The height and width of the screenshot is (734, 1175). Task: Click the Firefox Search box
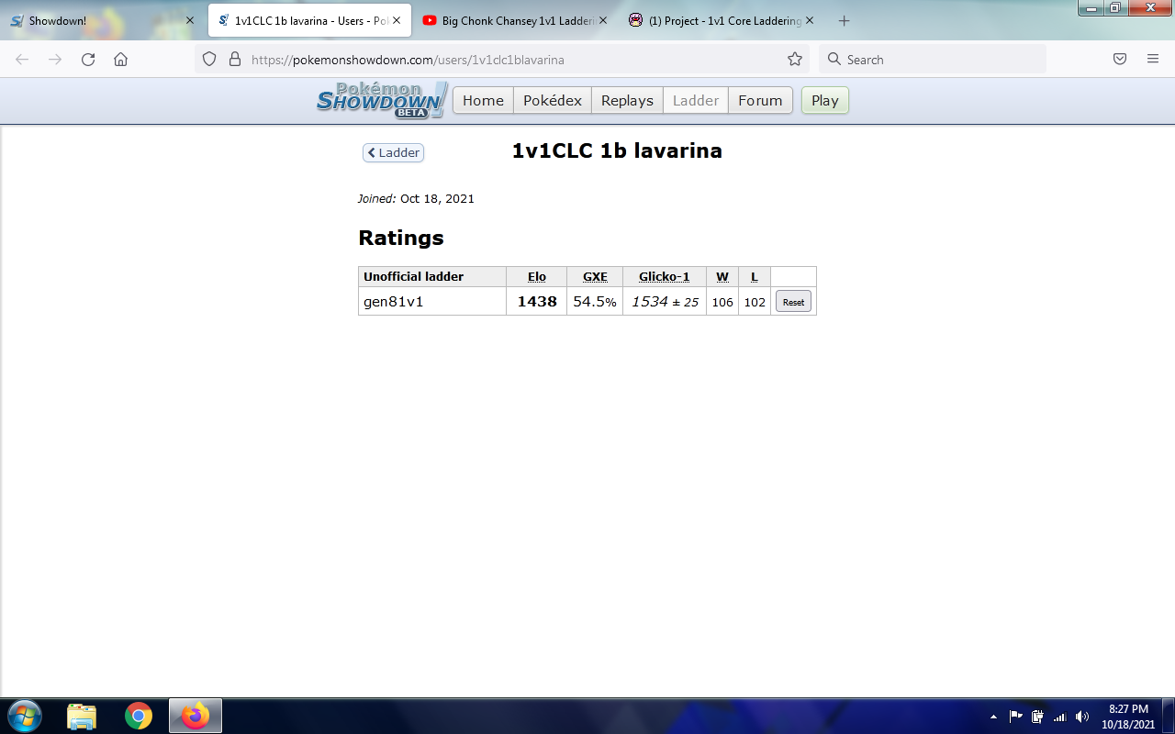coord(933,59)
